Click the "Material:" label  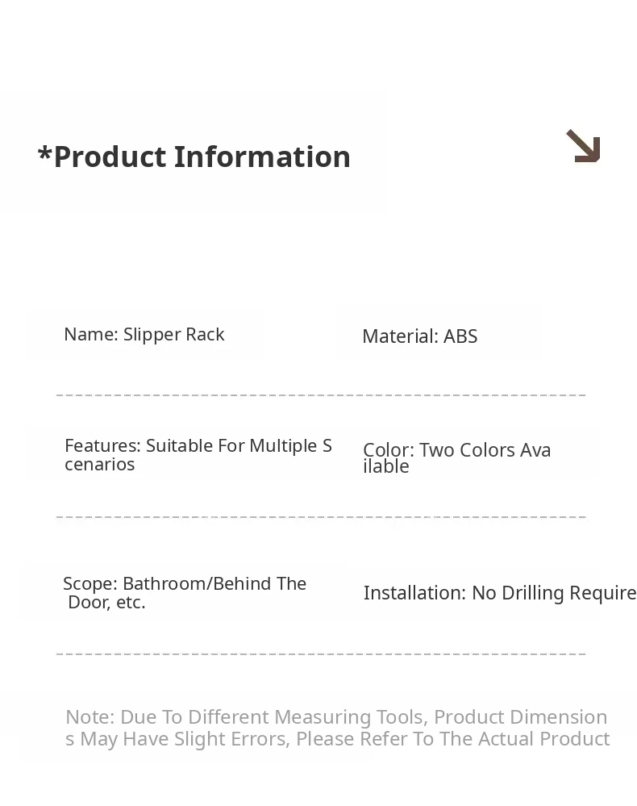(x=400, y=337)
